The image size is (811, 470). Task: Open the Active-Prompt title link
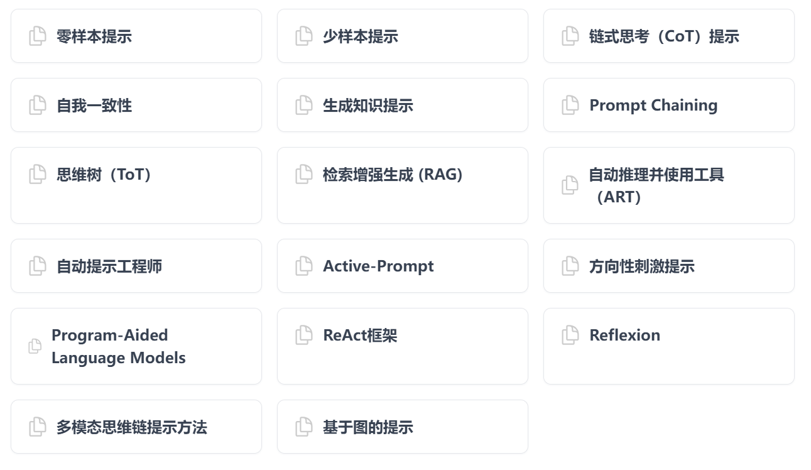[378, 266]
